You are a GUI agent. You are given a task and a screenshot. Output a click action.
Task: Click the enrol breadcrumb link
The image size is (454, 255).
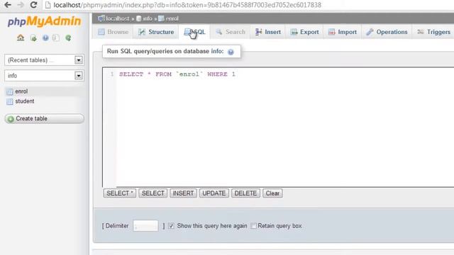pyautogui.click(x=172, y=18)
